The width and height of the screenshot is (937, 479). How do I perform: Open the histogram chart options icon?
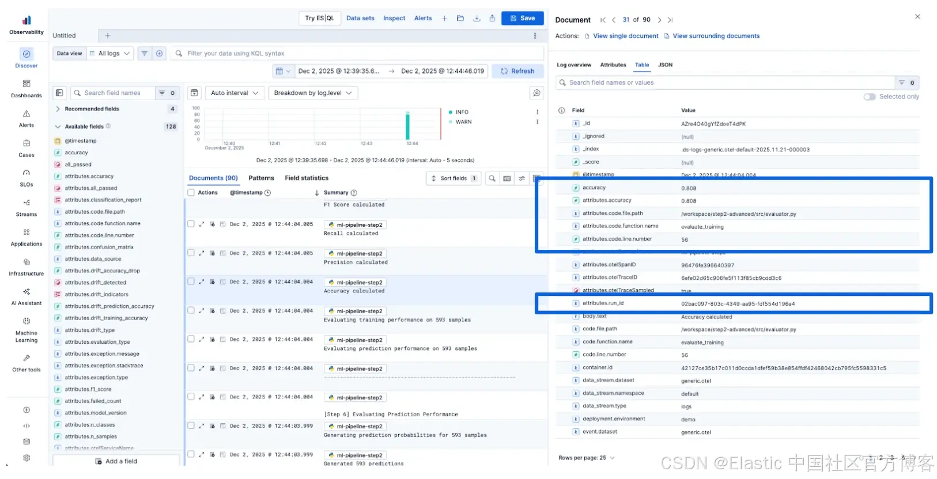click(x=536, y=93)
